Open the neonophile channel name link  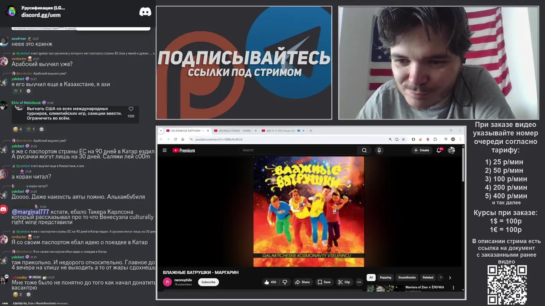(x=183, y=280)
